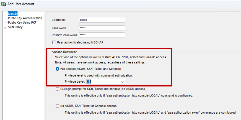The width and height of the screenshot is (241, 120).
Task: Select Identity in the navigation tree
Action: tap(13, 14)
